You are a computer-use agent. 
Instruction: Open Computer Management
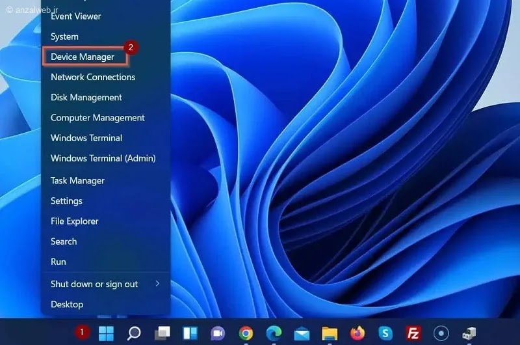pos(97,118)
